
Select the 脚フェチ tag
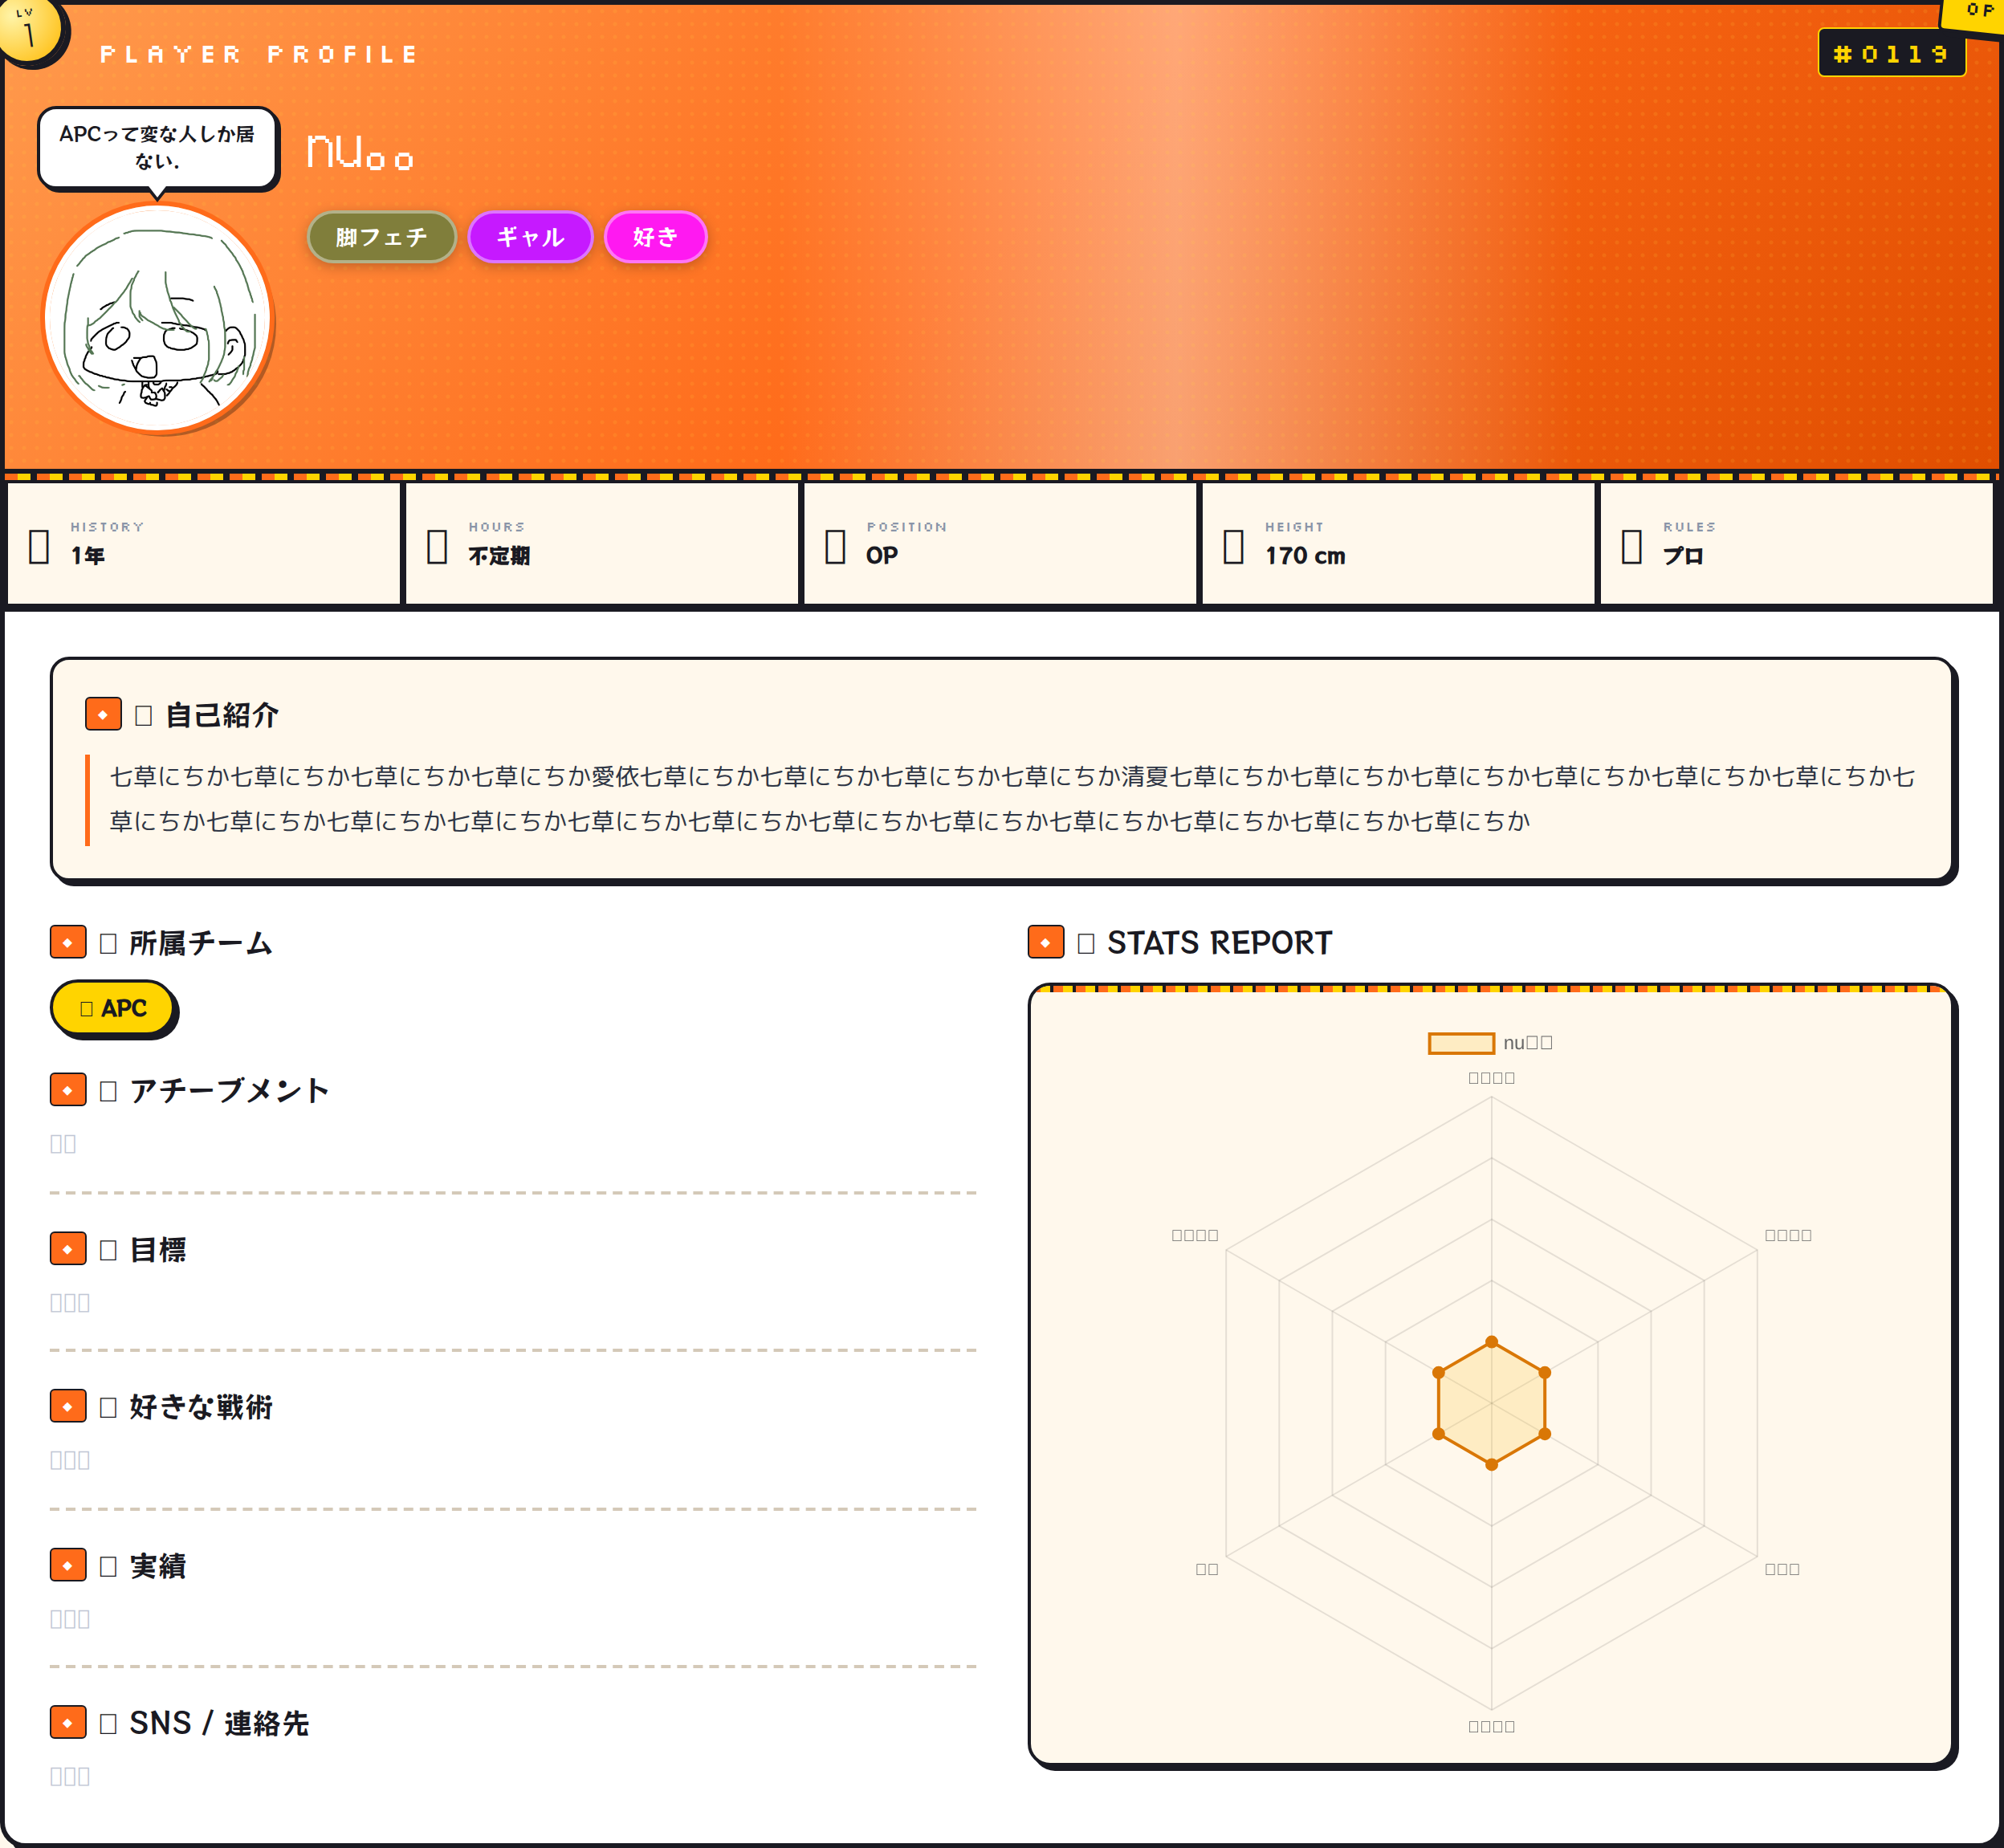point(381,237)
